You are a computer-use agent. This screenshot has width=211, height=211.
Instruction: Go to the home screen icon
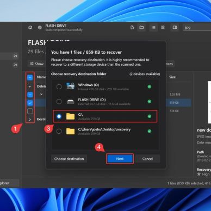coord(30,27)
